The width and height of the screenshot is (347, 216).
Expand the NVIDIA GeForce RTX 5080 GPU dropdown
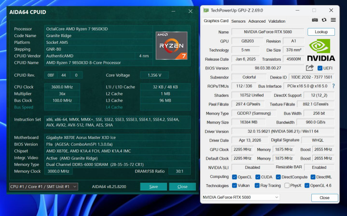[x=240, y=197]
